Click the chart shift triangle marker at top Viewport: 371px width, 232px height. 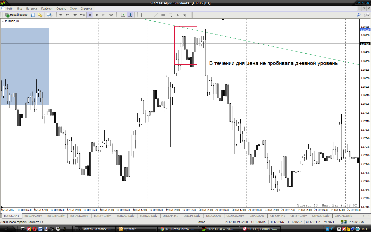tap(223, 20)
